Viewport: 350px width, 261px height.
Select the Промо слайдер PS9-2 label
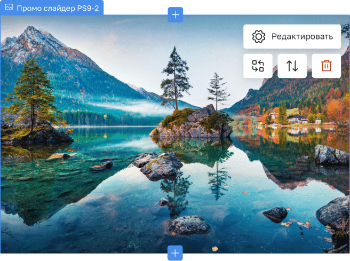click(58, 9)
